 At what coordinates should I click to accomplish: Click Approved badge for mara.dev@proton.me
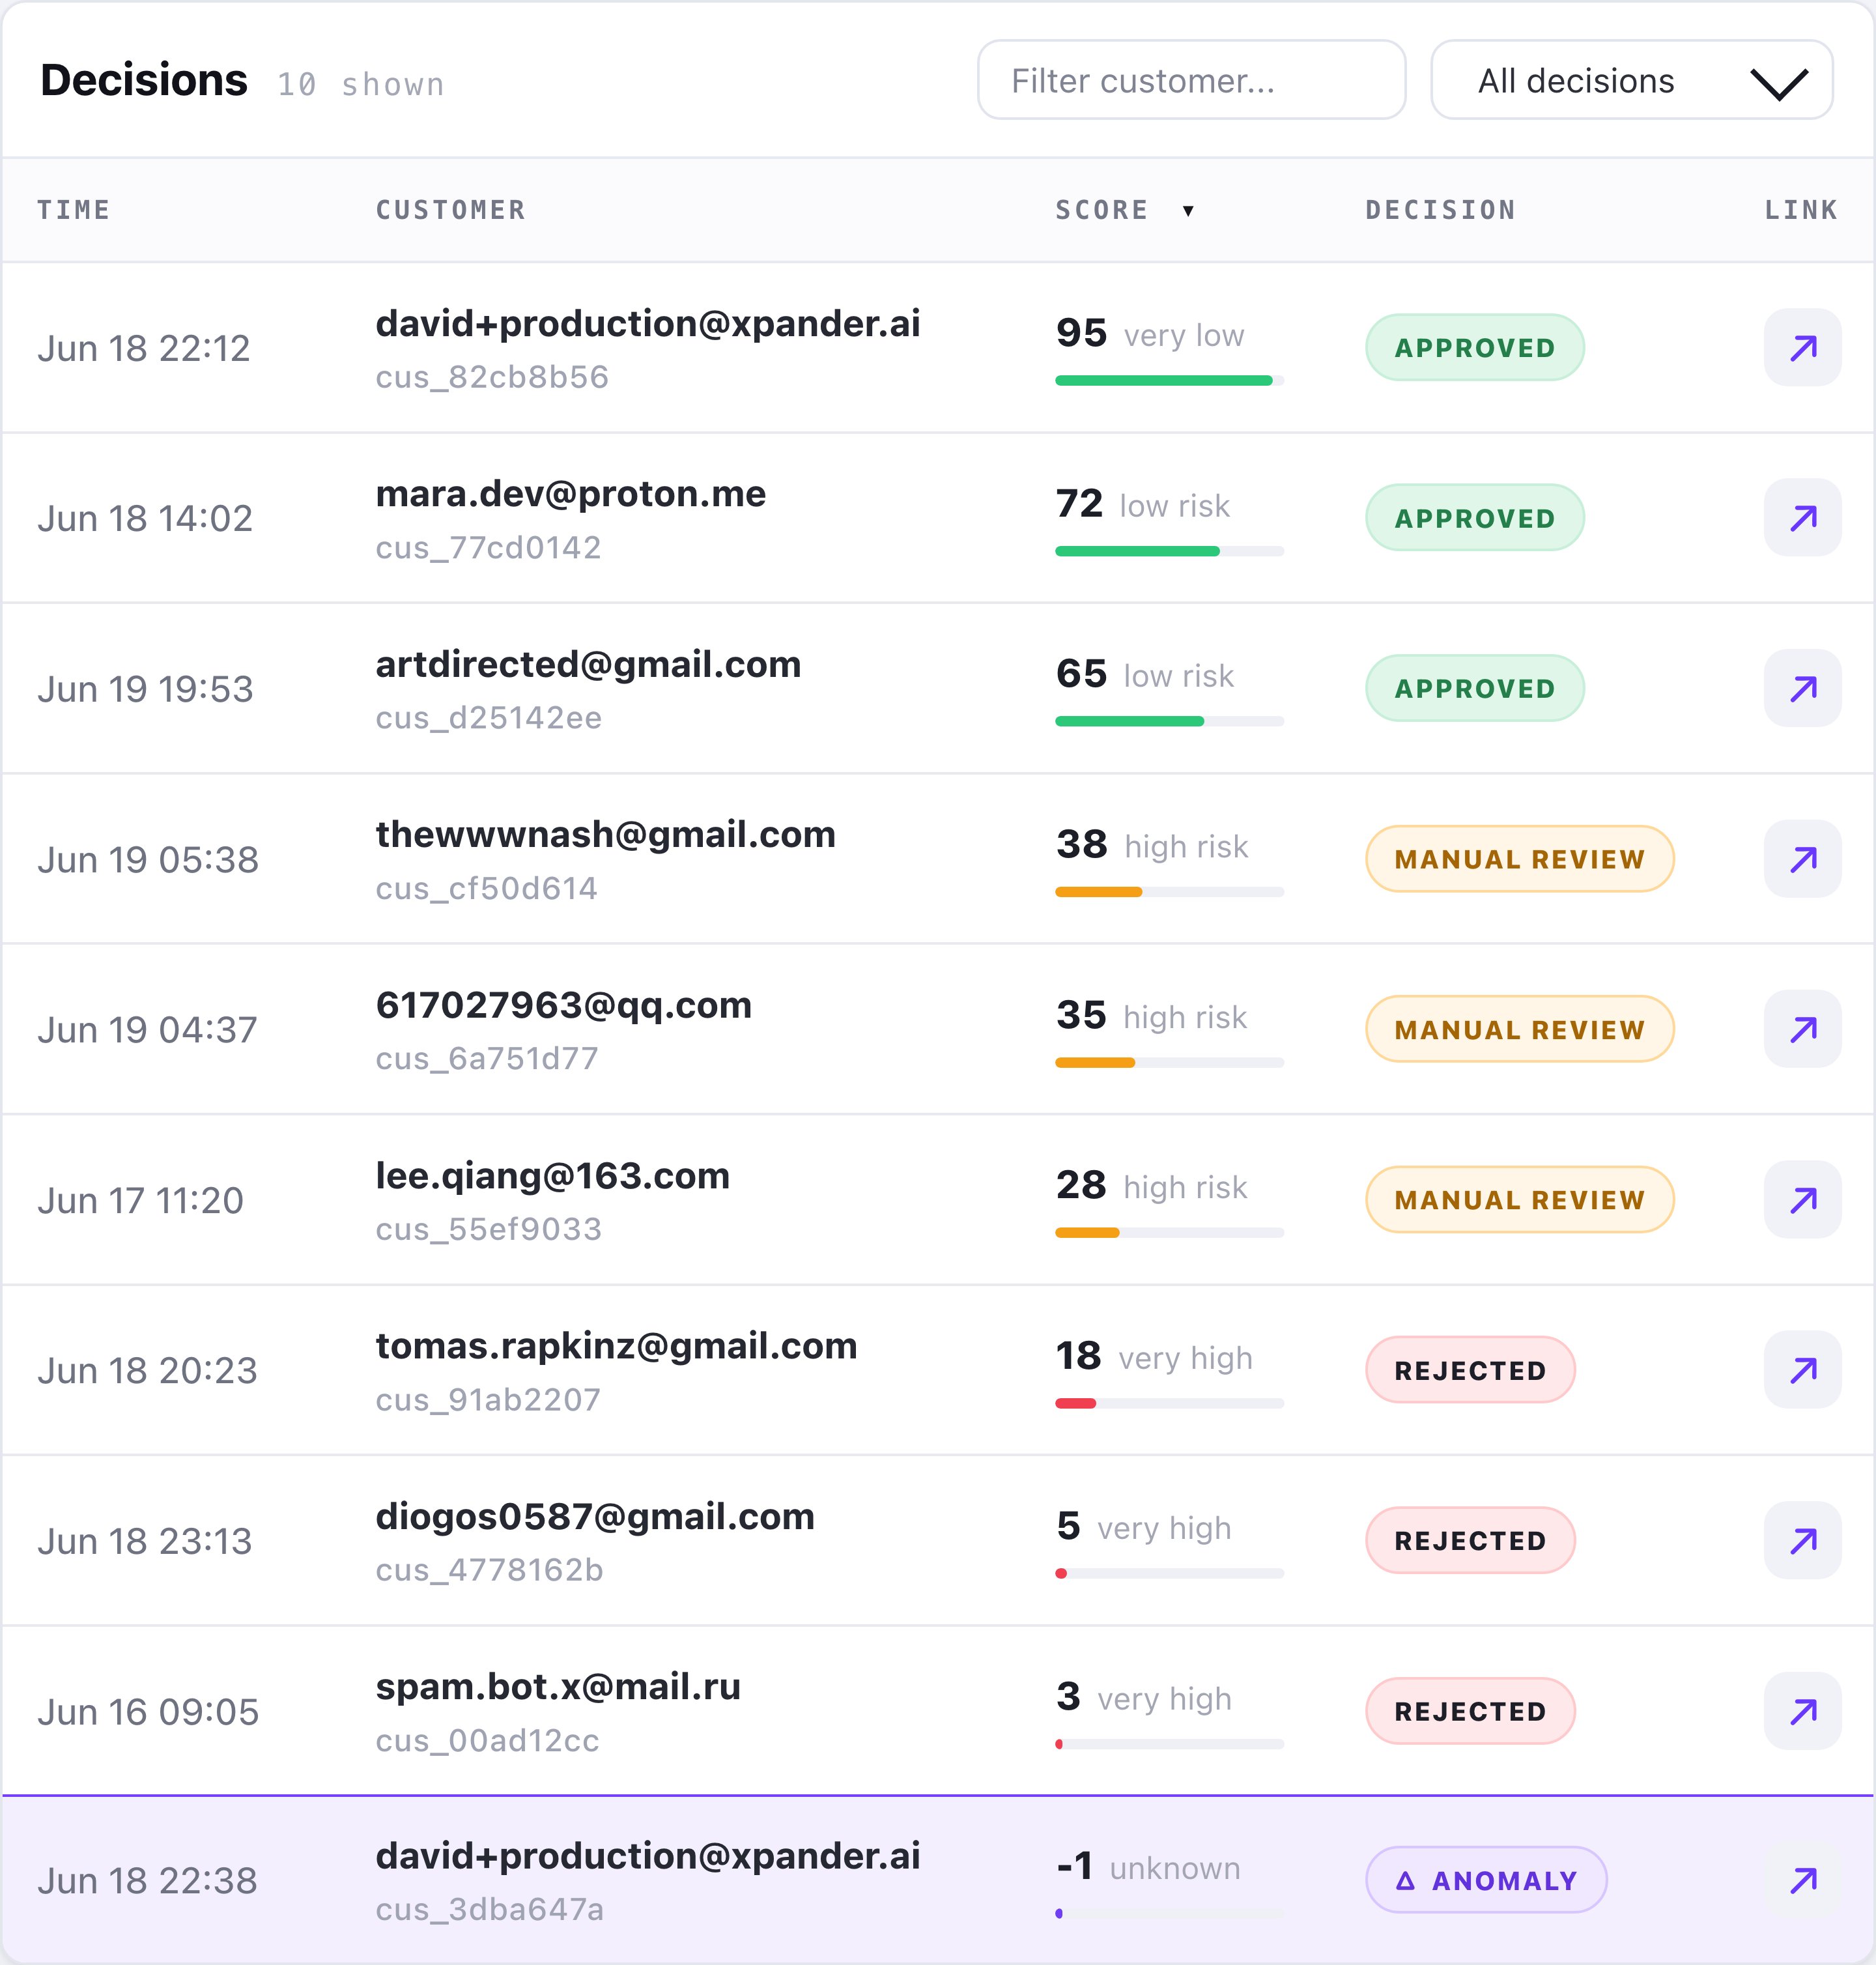(x=1475, y=517)
